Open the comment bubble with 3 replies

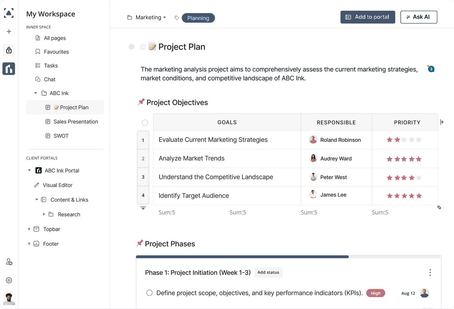tap(431, 69)
